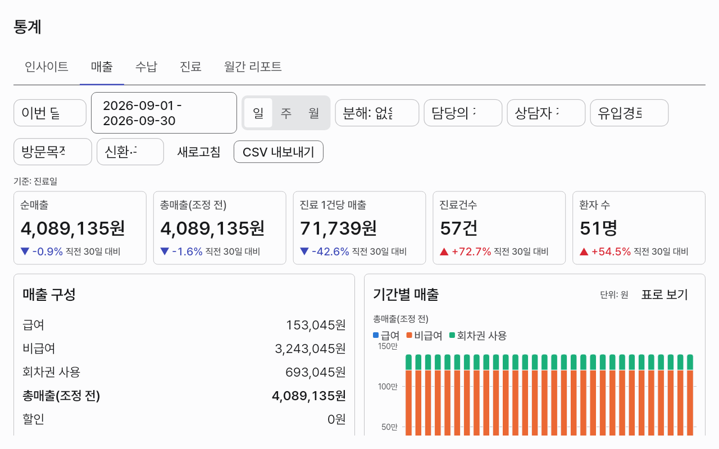Open the 담당의 filter dropdown

tap(463, 113)
